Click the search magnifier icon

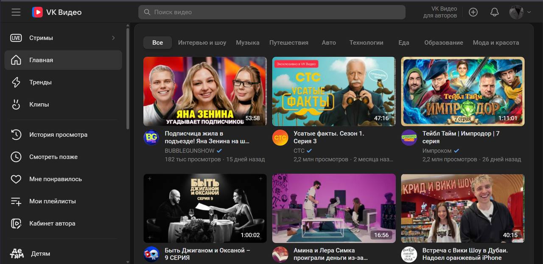pos(147,12)
